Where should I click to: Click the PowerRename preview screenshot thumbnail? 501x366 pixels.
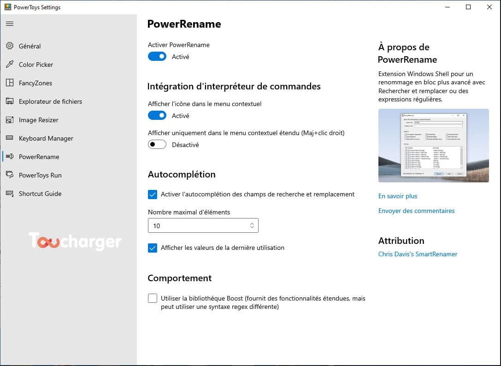434,146
